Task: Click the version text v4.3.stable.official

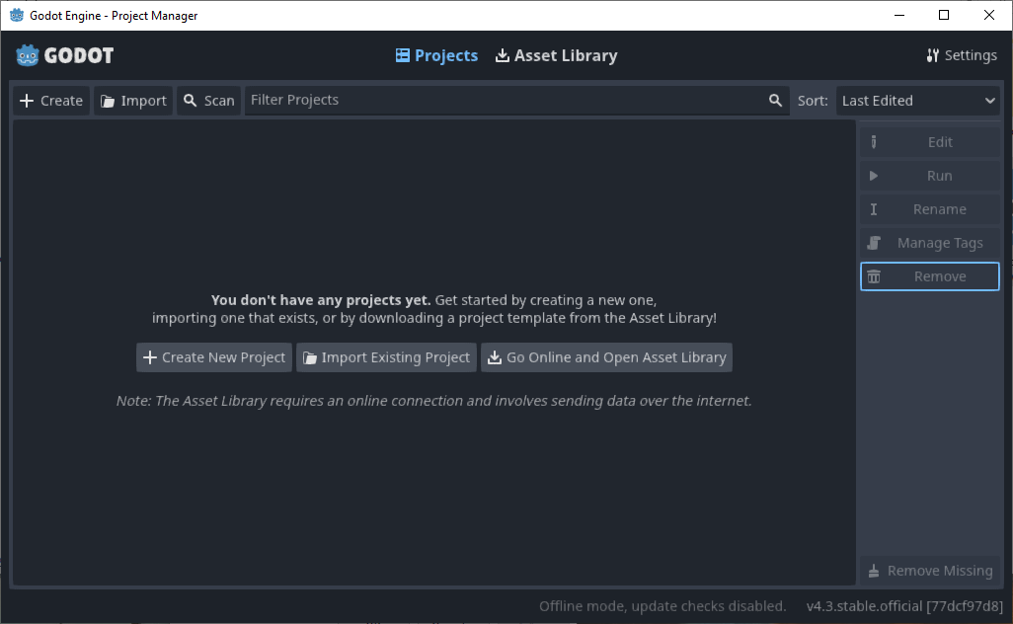Action: (x=904, y=606)
